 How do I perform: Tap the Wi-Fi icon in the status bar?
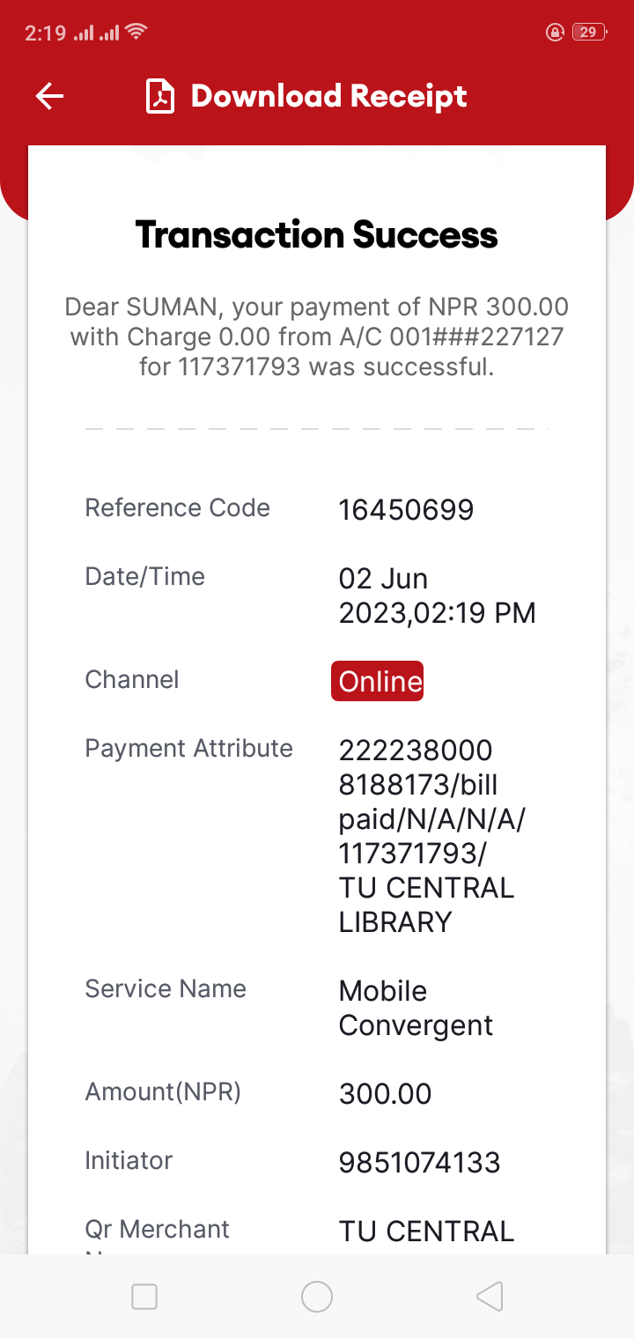click(x=136, y=33)
